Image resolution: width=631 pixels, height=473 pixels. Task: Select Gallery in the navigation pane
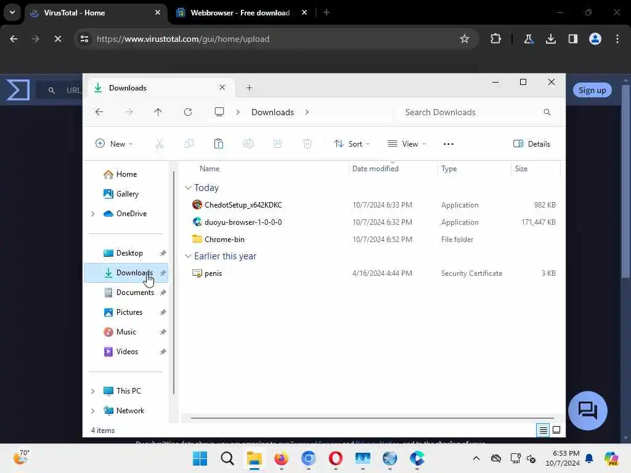tap(127, 194)
